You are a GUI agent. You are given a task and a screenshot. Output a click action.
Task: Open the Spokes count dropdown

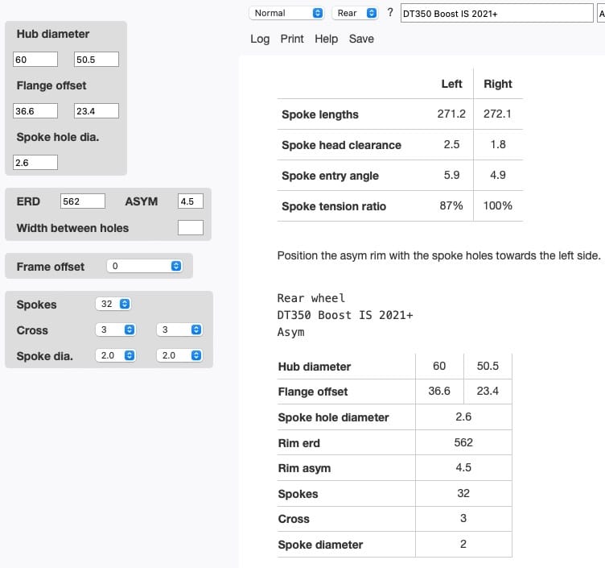[113, 305]
